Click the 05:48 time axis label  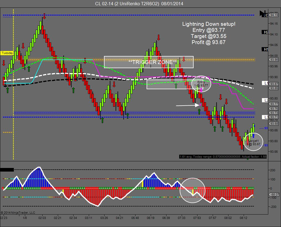point(135,218)
